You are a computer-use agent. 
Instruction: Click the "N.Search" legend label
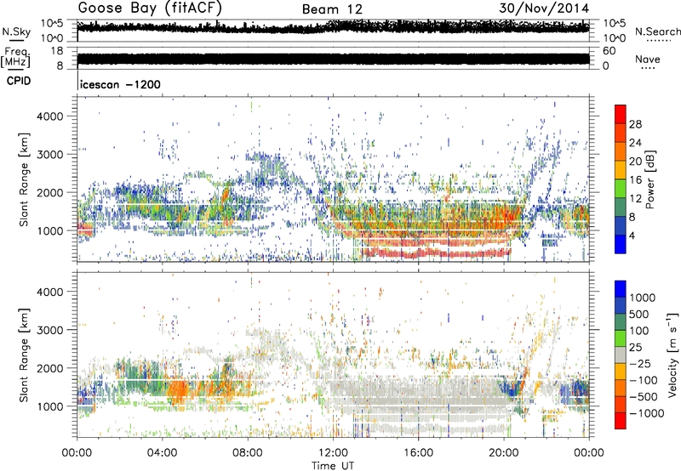tap(657, 31)
